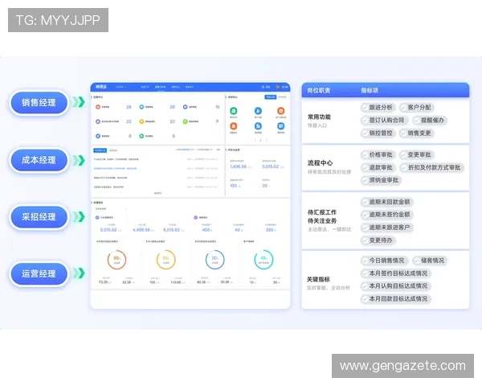Toggle the 价格审批 check tag
The height and width of the screenshot is (386, 482).
pyautogui.click(x=378, y=155)
